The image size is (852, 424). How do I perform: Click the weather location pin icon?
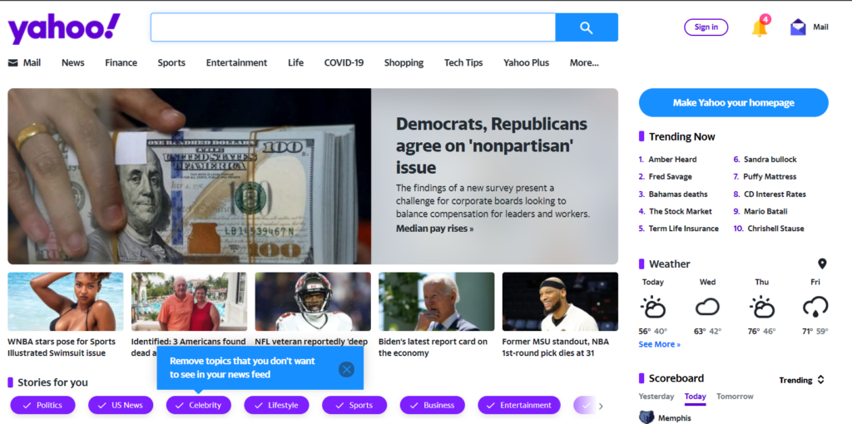tap(822, 264)
